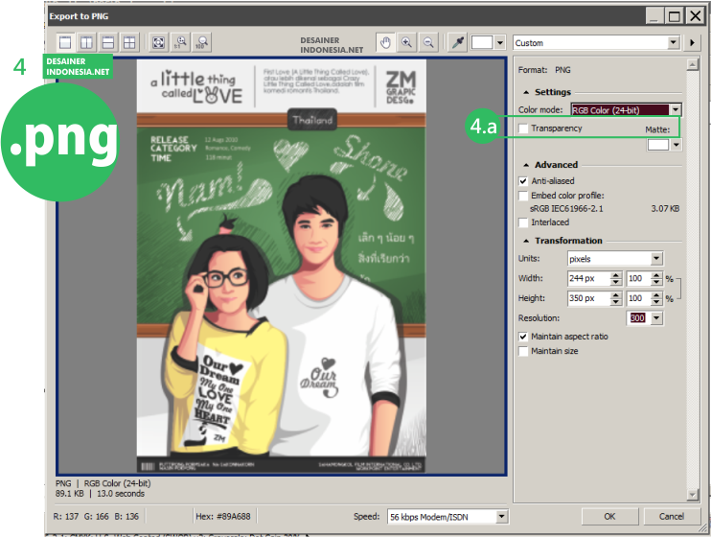Select the Zoom out tool

point(428,42)
